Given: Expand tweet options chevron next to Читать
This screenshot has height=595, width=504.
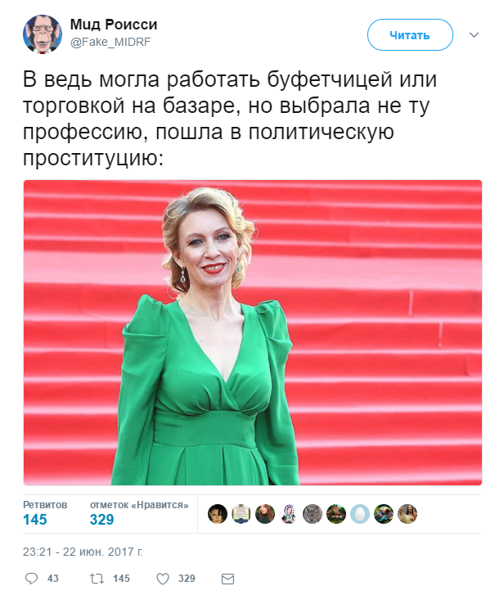Looking at the screenshot, I should (474, 35).
